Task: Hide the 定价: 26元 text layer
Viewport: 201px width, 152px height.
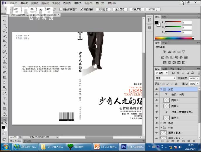Action: tap(157, 94)
